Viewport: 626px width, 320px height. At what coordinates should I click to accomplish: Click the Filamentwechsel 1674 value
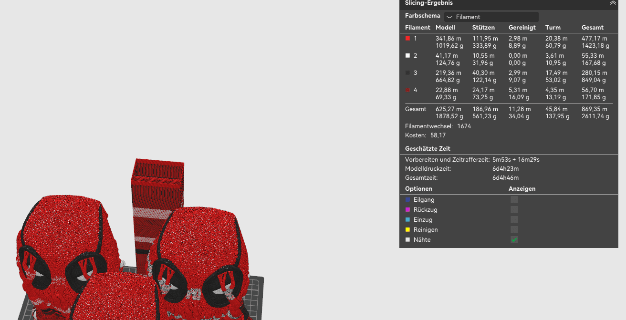(x=464, y=126)
